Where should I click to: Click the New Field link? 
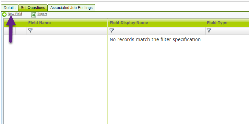point(15,14)
